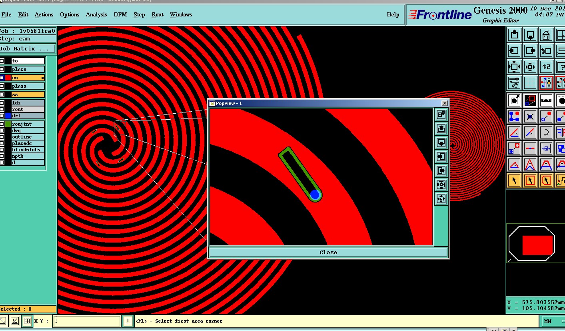This screenshot has width=565, height=331.
Task: Toggle checkbox for the plnss layer
Action: 2,86
